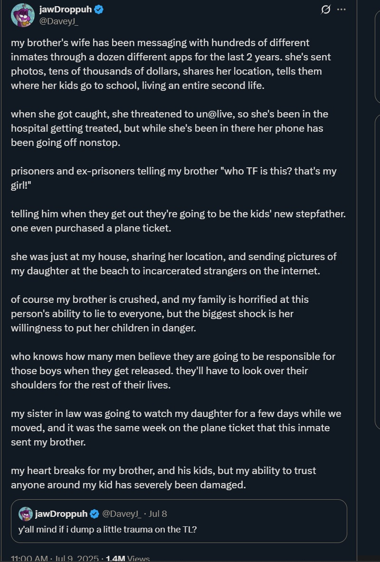
Task: Click jawDroppuh's profile avatar at top
Action: [x=22, y=15]
